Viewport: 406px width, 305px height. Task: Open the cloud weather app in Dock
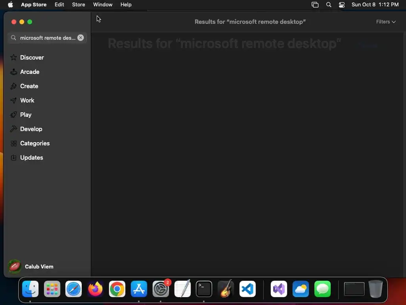(x=301, y=289)
